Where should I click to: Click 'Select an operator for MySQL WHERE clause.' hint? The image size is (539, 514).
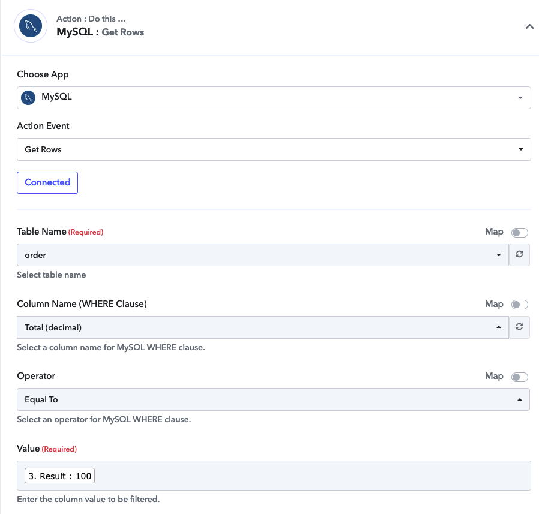click(104, 419)
